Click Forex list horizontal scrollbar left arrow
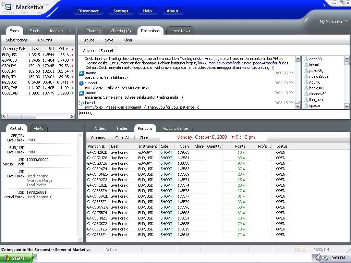 tap(4, 116)
